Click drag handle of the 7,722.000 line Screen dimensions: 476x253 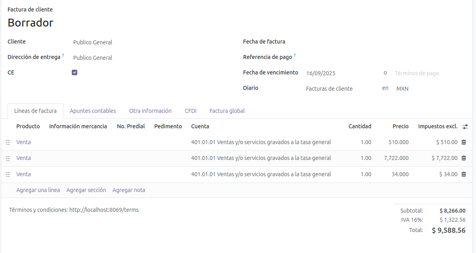[8, 158]
